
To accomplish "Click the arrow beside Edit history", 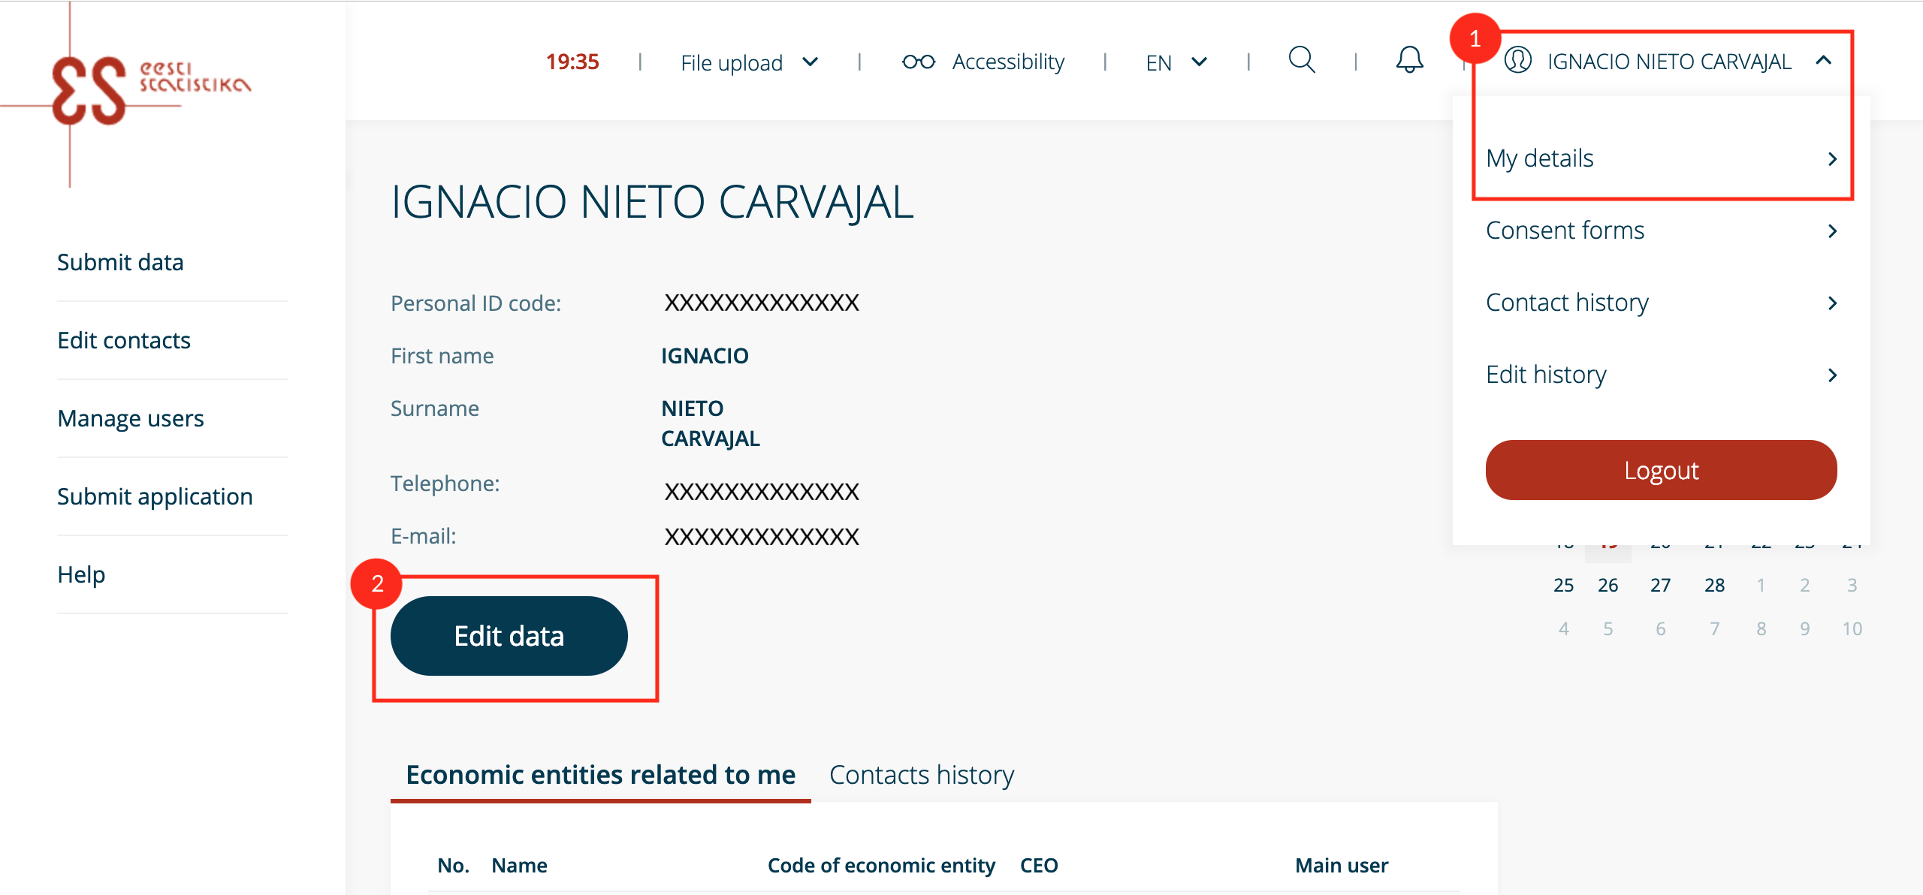I will [x=1834, y=375].
